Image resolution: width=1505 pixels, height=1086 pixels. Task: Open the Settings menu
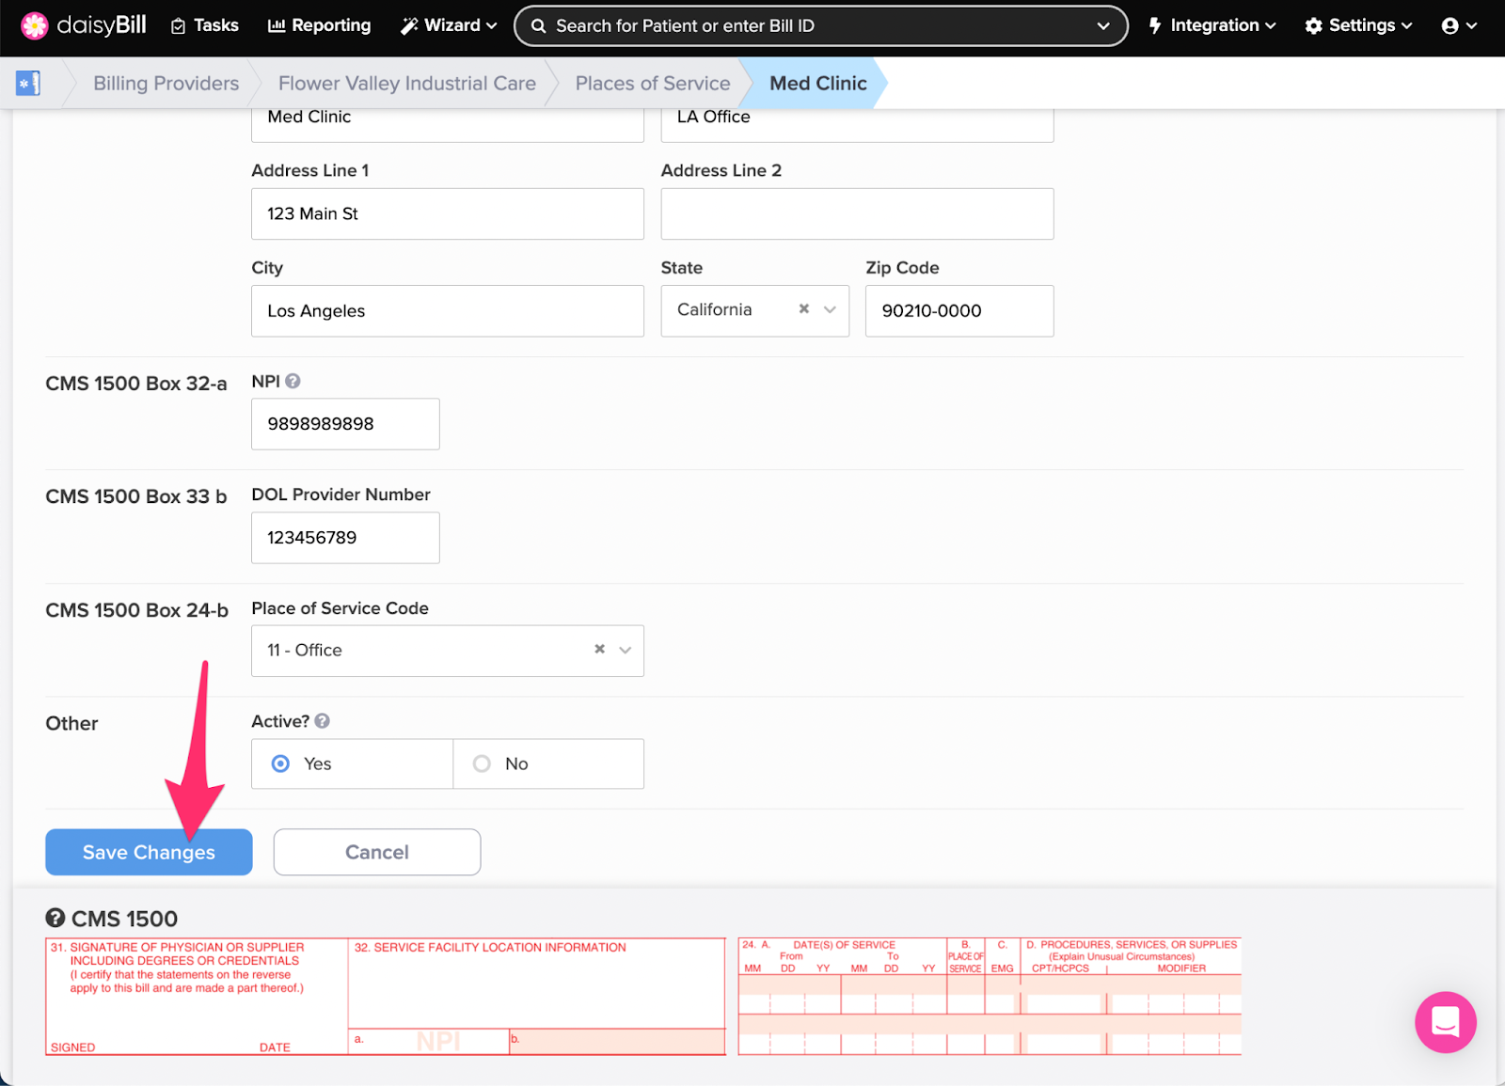point(1358,26)
